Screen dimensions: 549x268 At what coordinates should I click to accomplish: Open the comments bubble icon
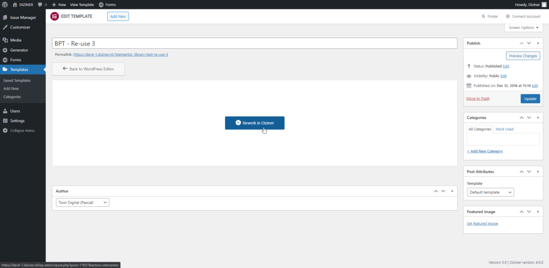coord(40,4)
